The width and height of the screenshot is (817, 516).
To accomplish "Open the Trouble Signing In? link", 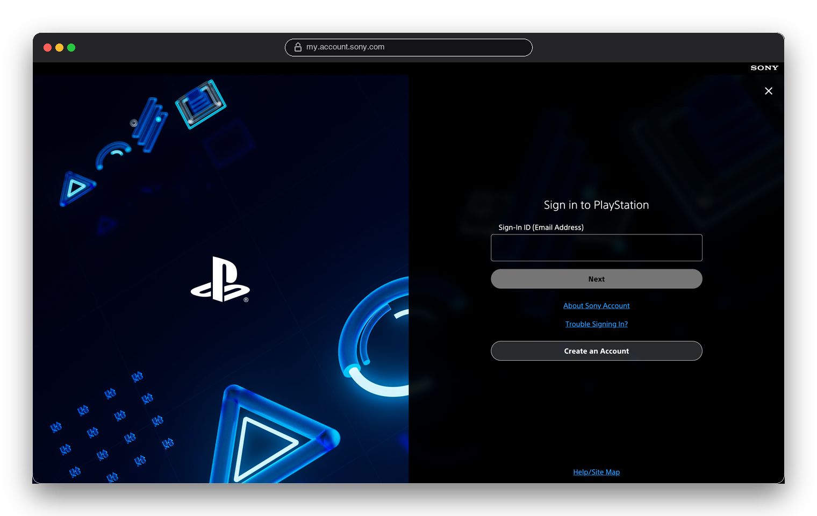I will point(596,324).
